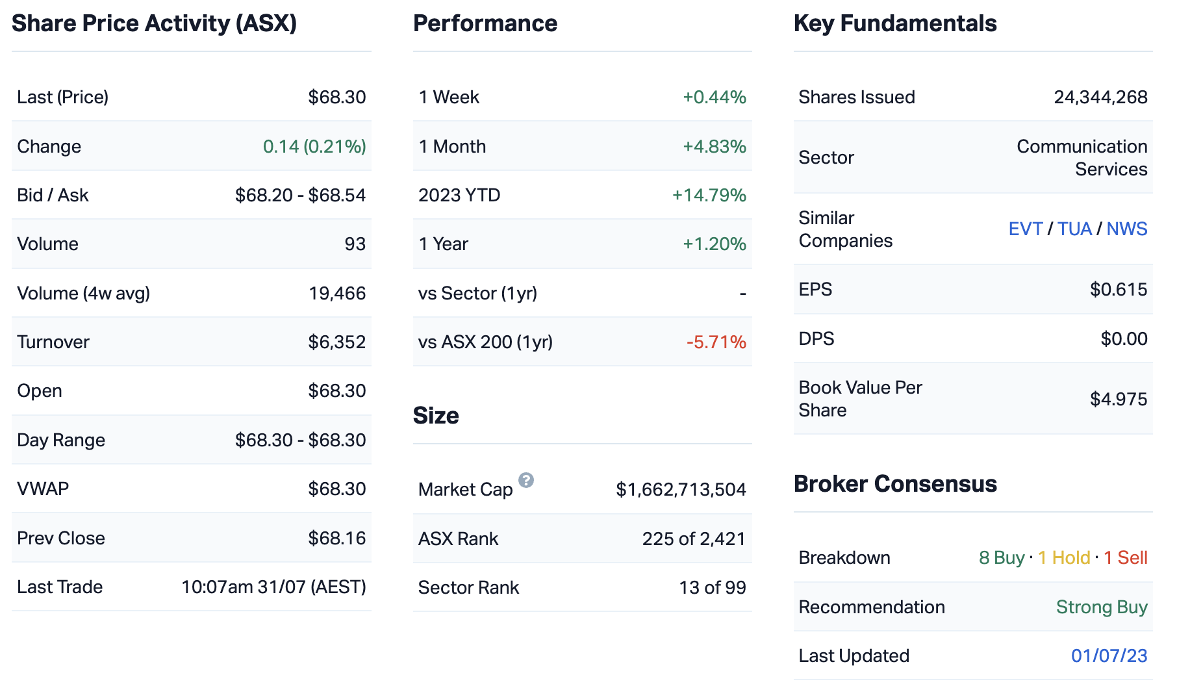Click the Broker Consensus heading
Image resolution: width=1177 pixels, height=686 pixels.
894,484
